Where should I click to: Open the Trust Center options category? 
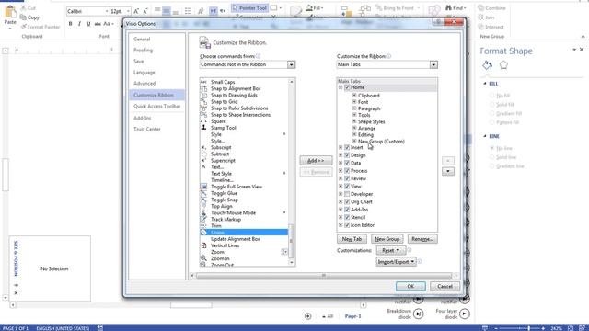147,129
